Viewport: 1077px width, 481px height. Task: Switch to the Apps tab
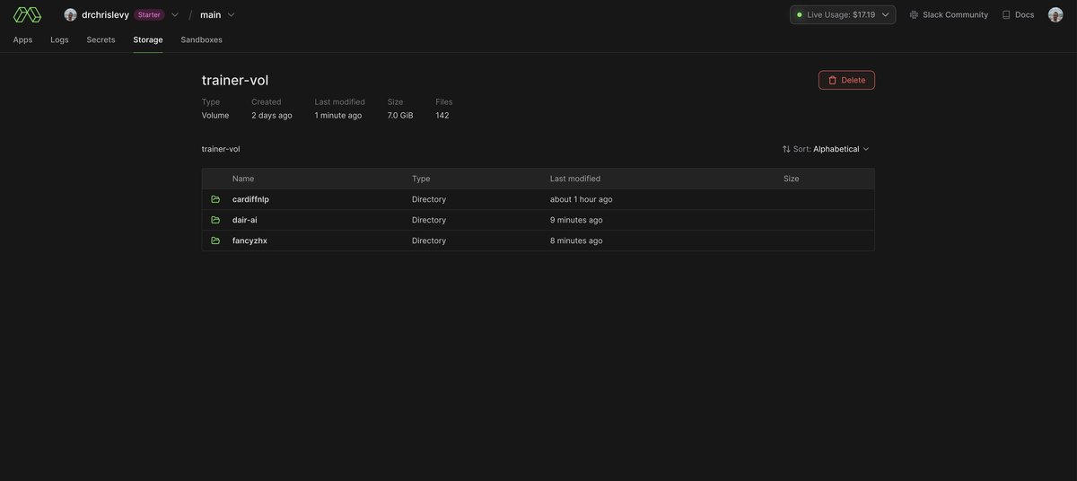(22, 39)
